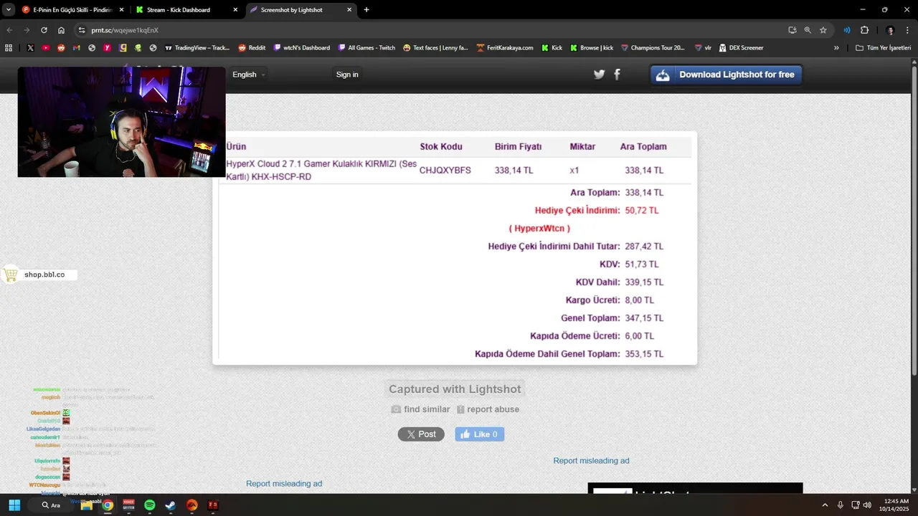Click the Lightshot Twitter bird icon
918x516 pixels.
(599, 75)
